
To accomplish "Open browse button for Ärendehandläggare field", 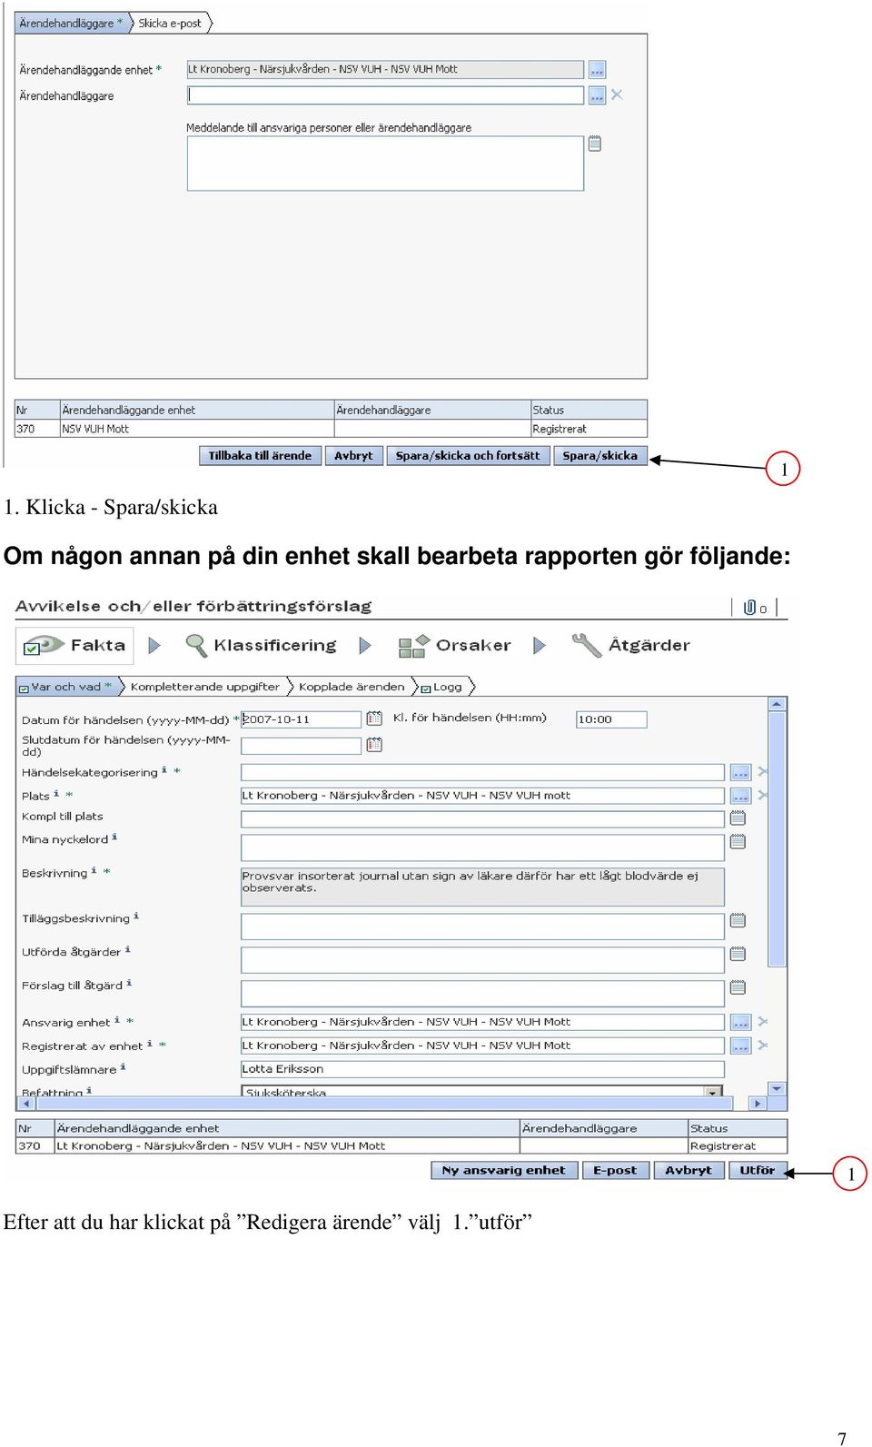I will coord(597,95).
